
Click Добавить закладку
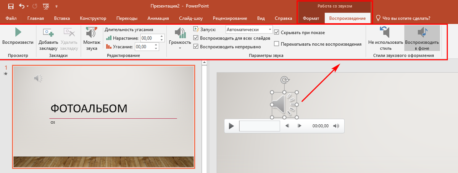48,39
